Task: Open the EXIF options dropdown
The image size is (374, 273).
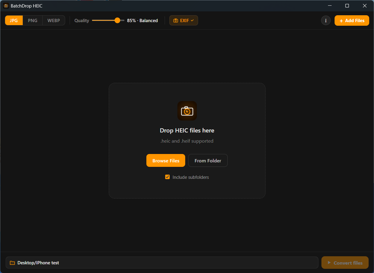Action: [x=184, y=20]
